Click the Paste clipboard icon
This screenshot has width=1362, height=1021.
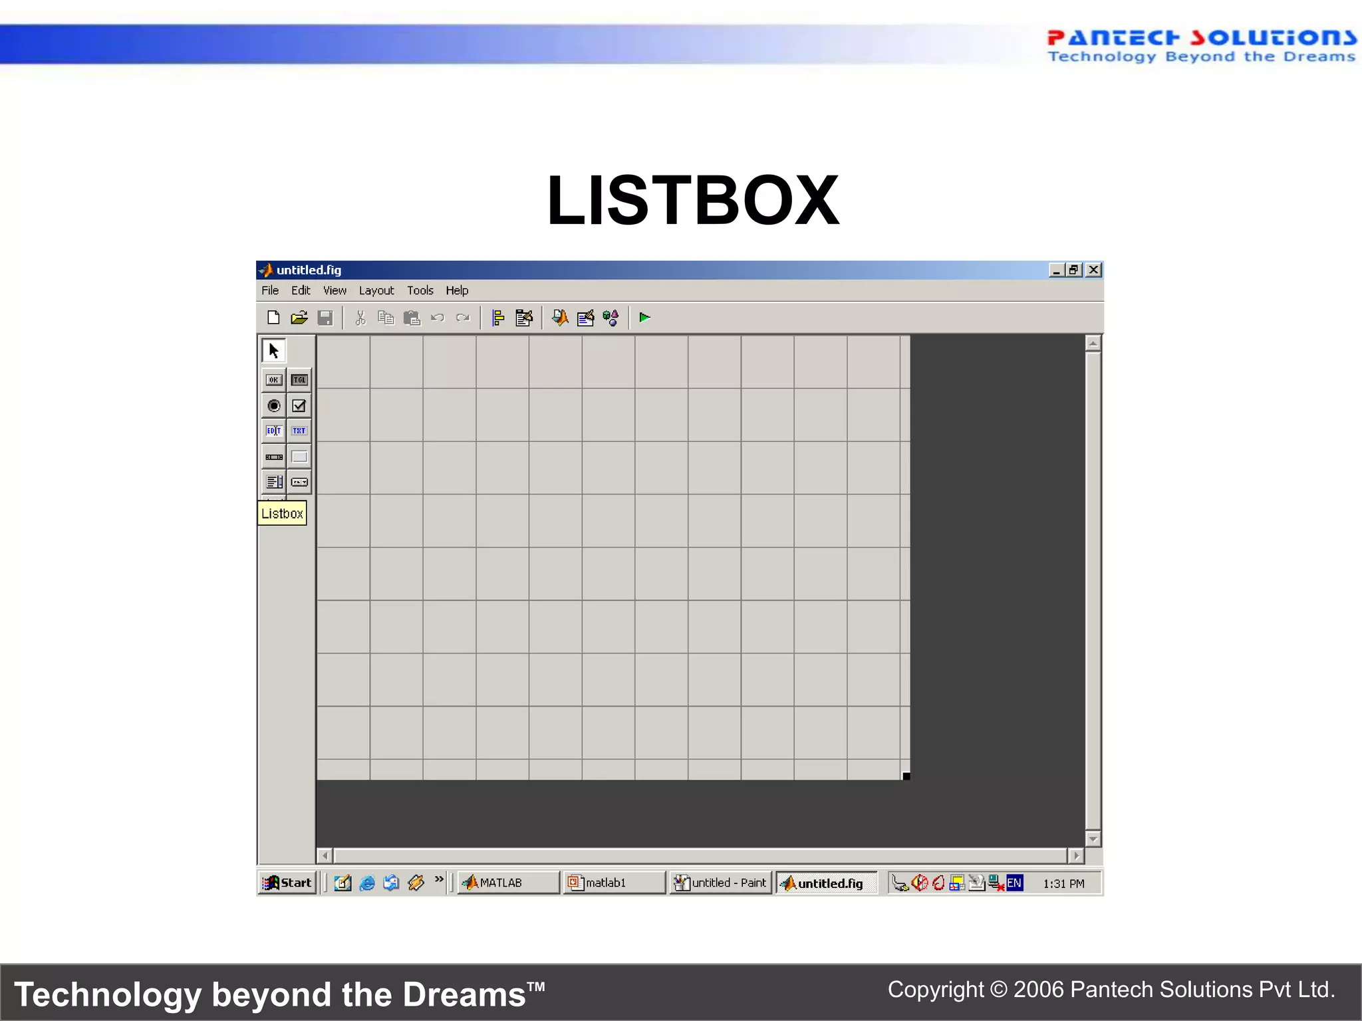[x=412, y=318]
